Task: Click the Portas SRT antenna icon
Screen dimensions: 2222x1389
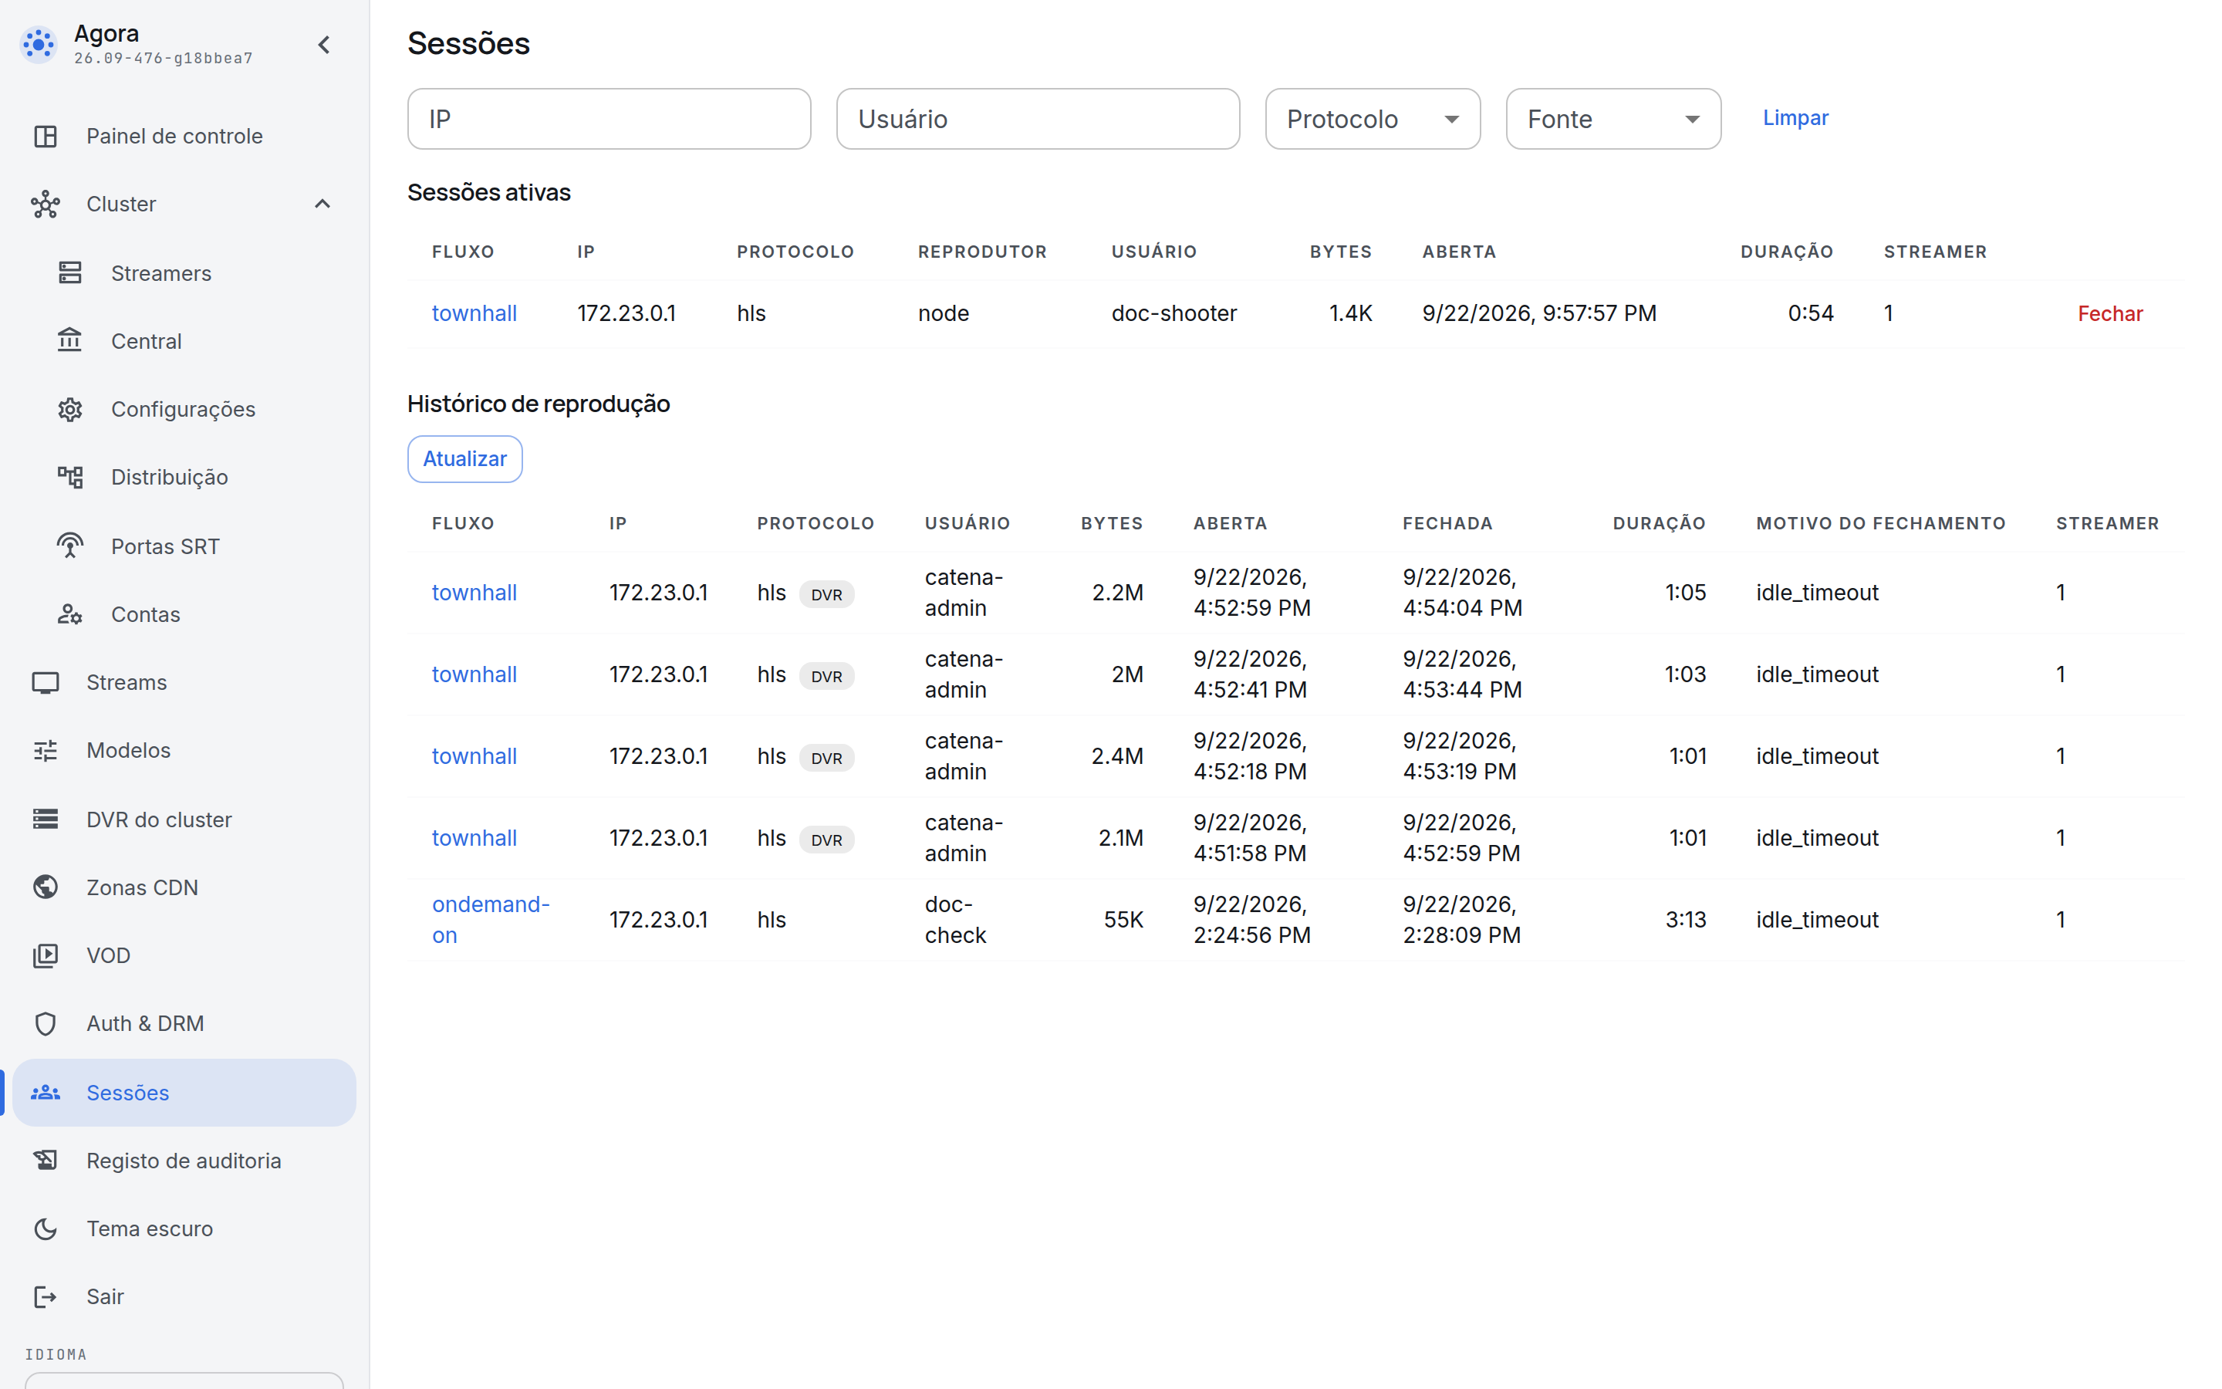Action: tap(69, 546)
